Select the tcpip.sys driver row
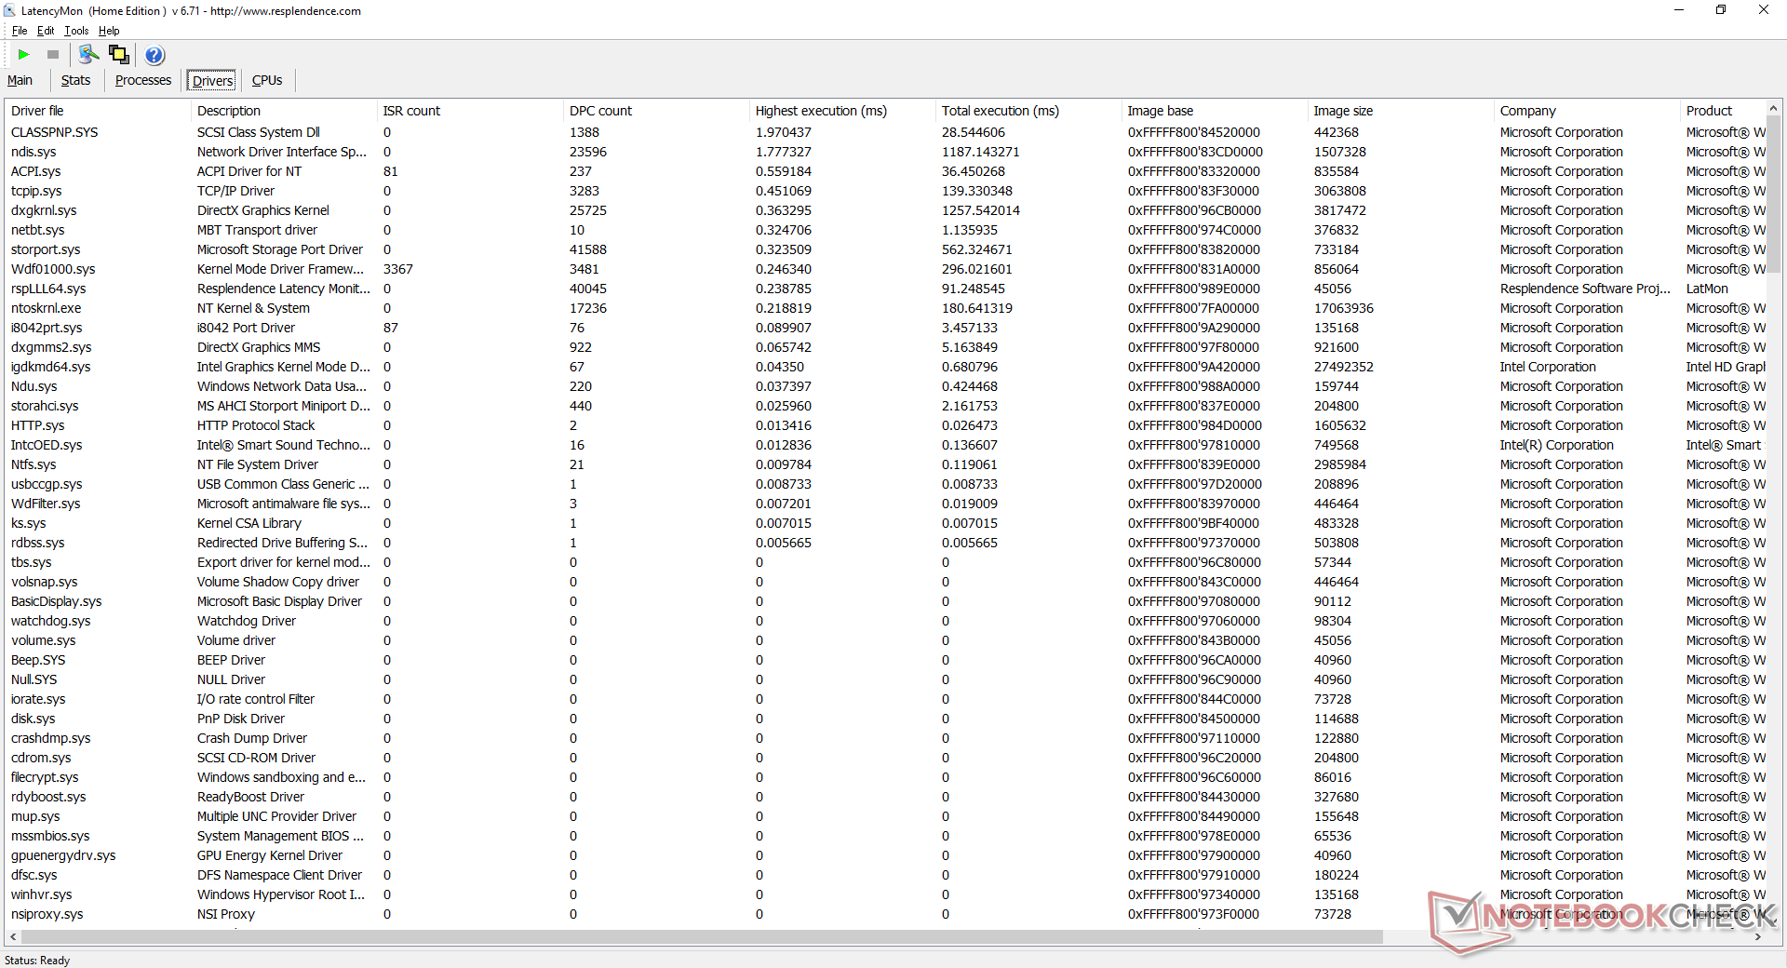The height and width of the screenshot is (968, 1787). click(x=885, y=191)
